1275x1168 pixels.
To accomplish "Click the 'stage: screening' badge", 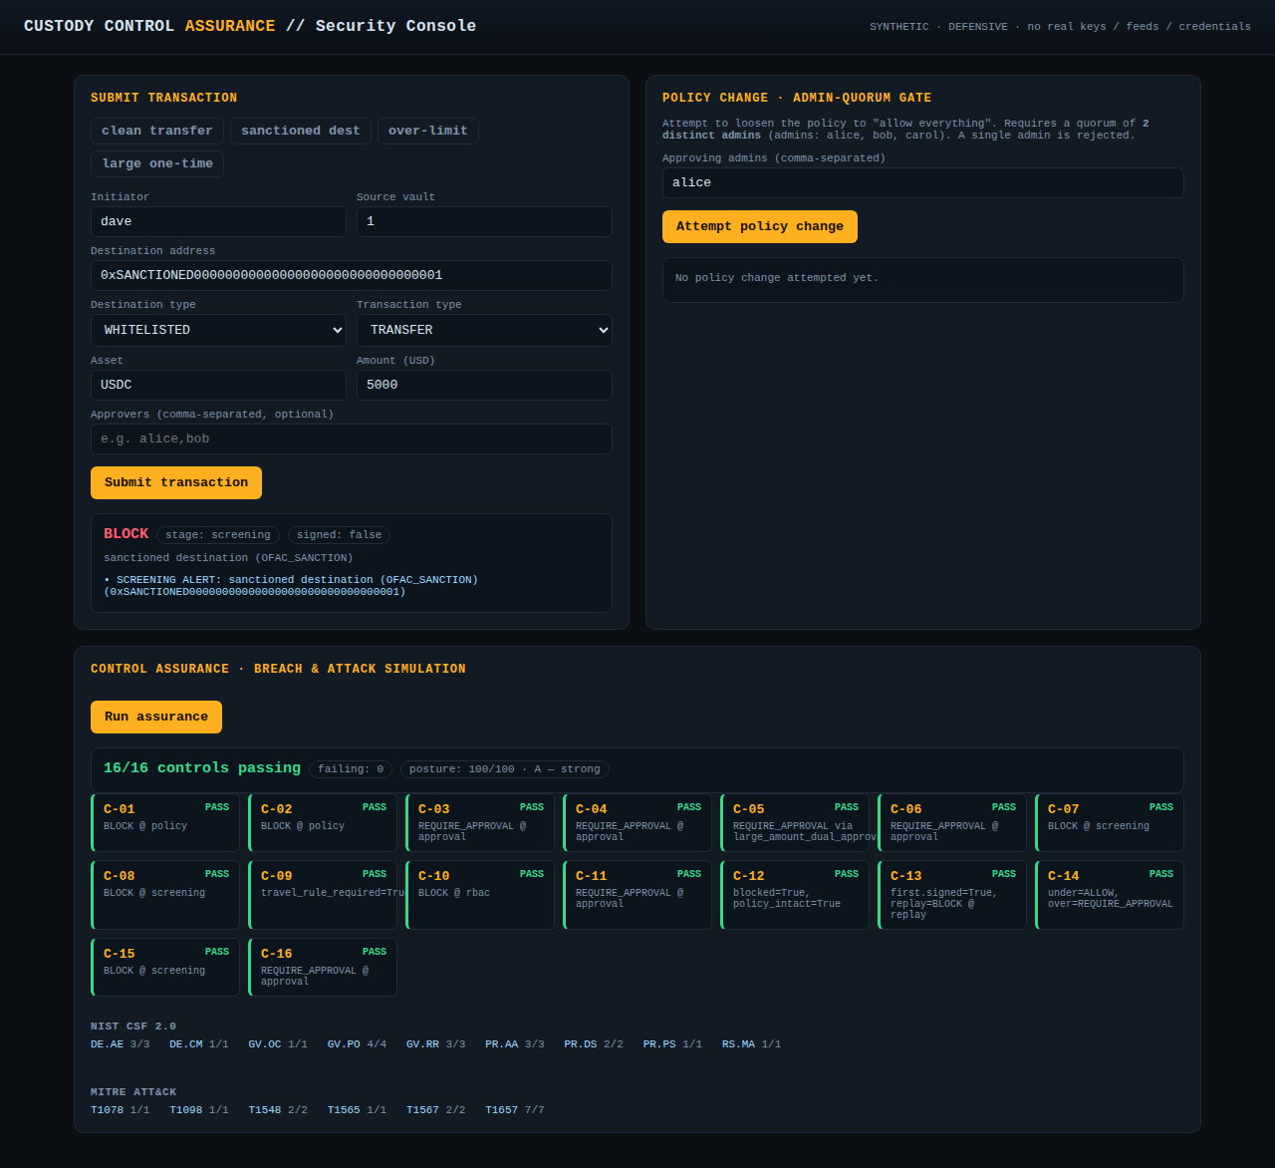I will (218, 535).
